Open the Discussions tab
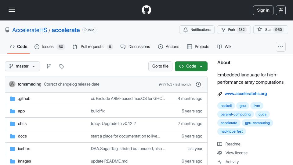This screenshot has width=293, height=165. [x=135, y=46]
